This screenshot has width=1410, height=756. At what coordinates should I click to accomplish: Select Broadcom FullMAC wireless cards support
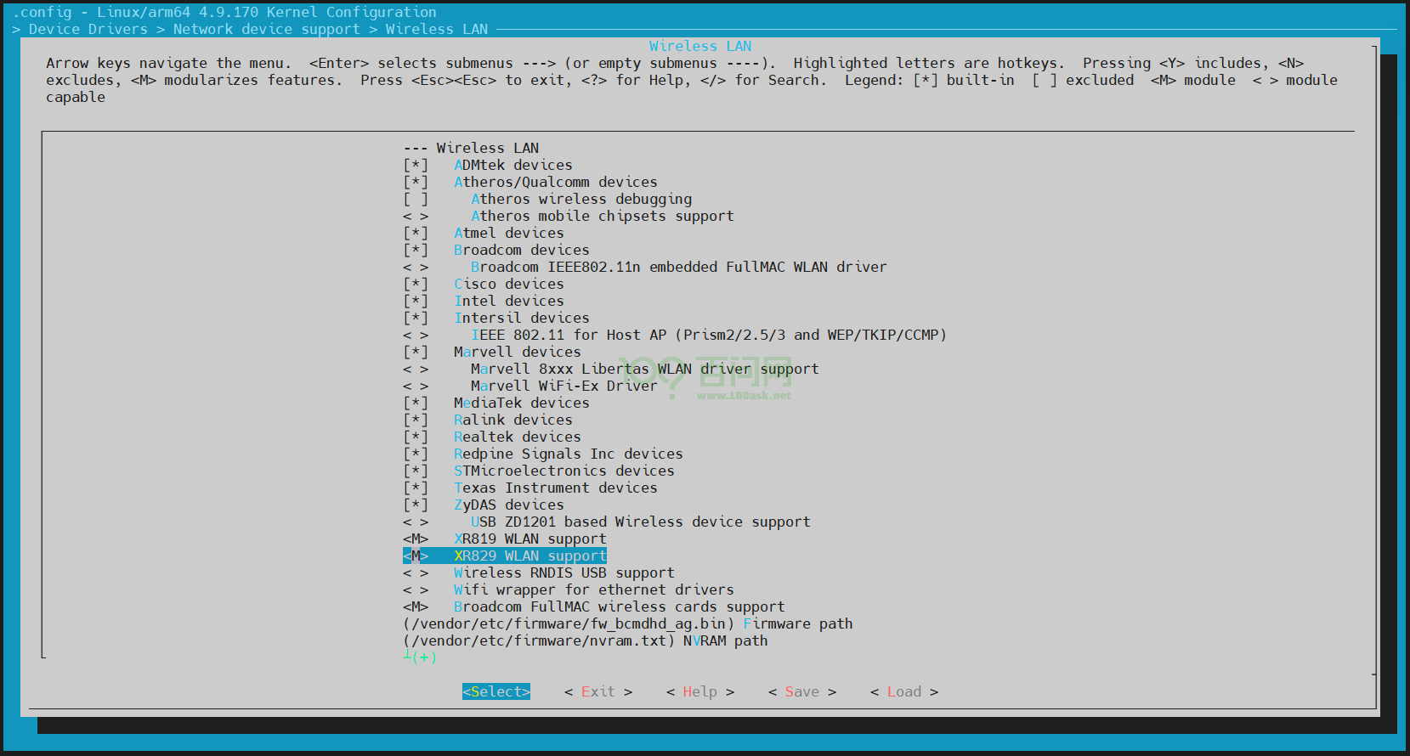[x=619, y=606]
